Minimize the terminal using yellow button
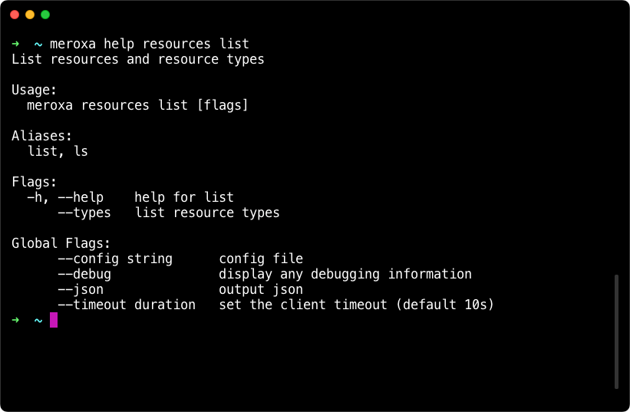 [x=30, y=15]
